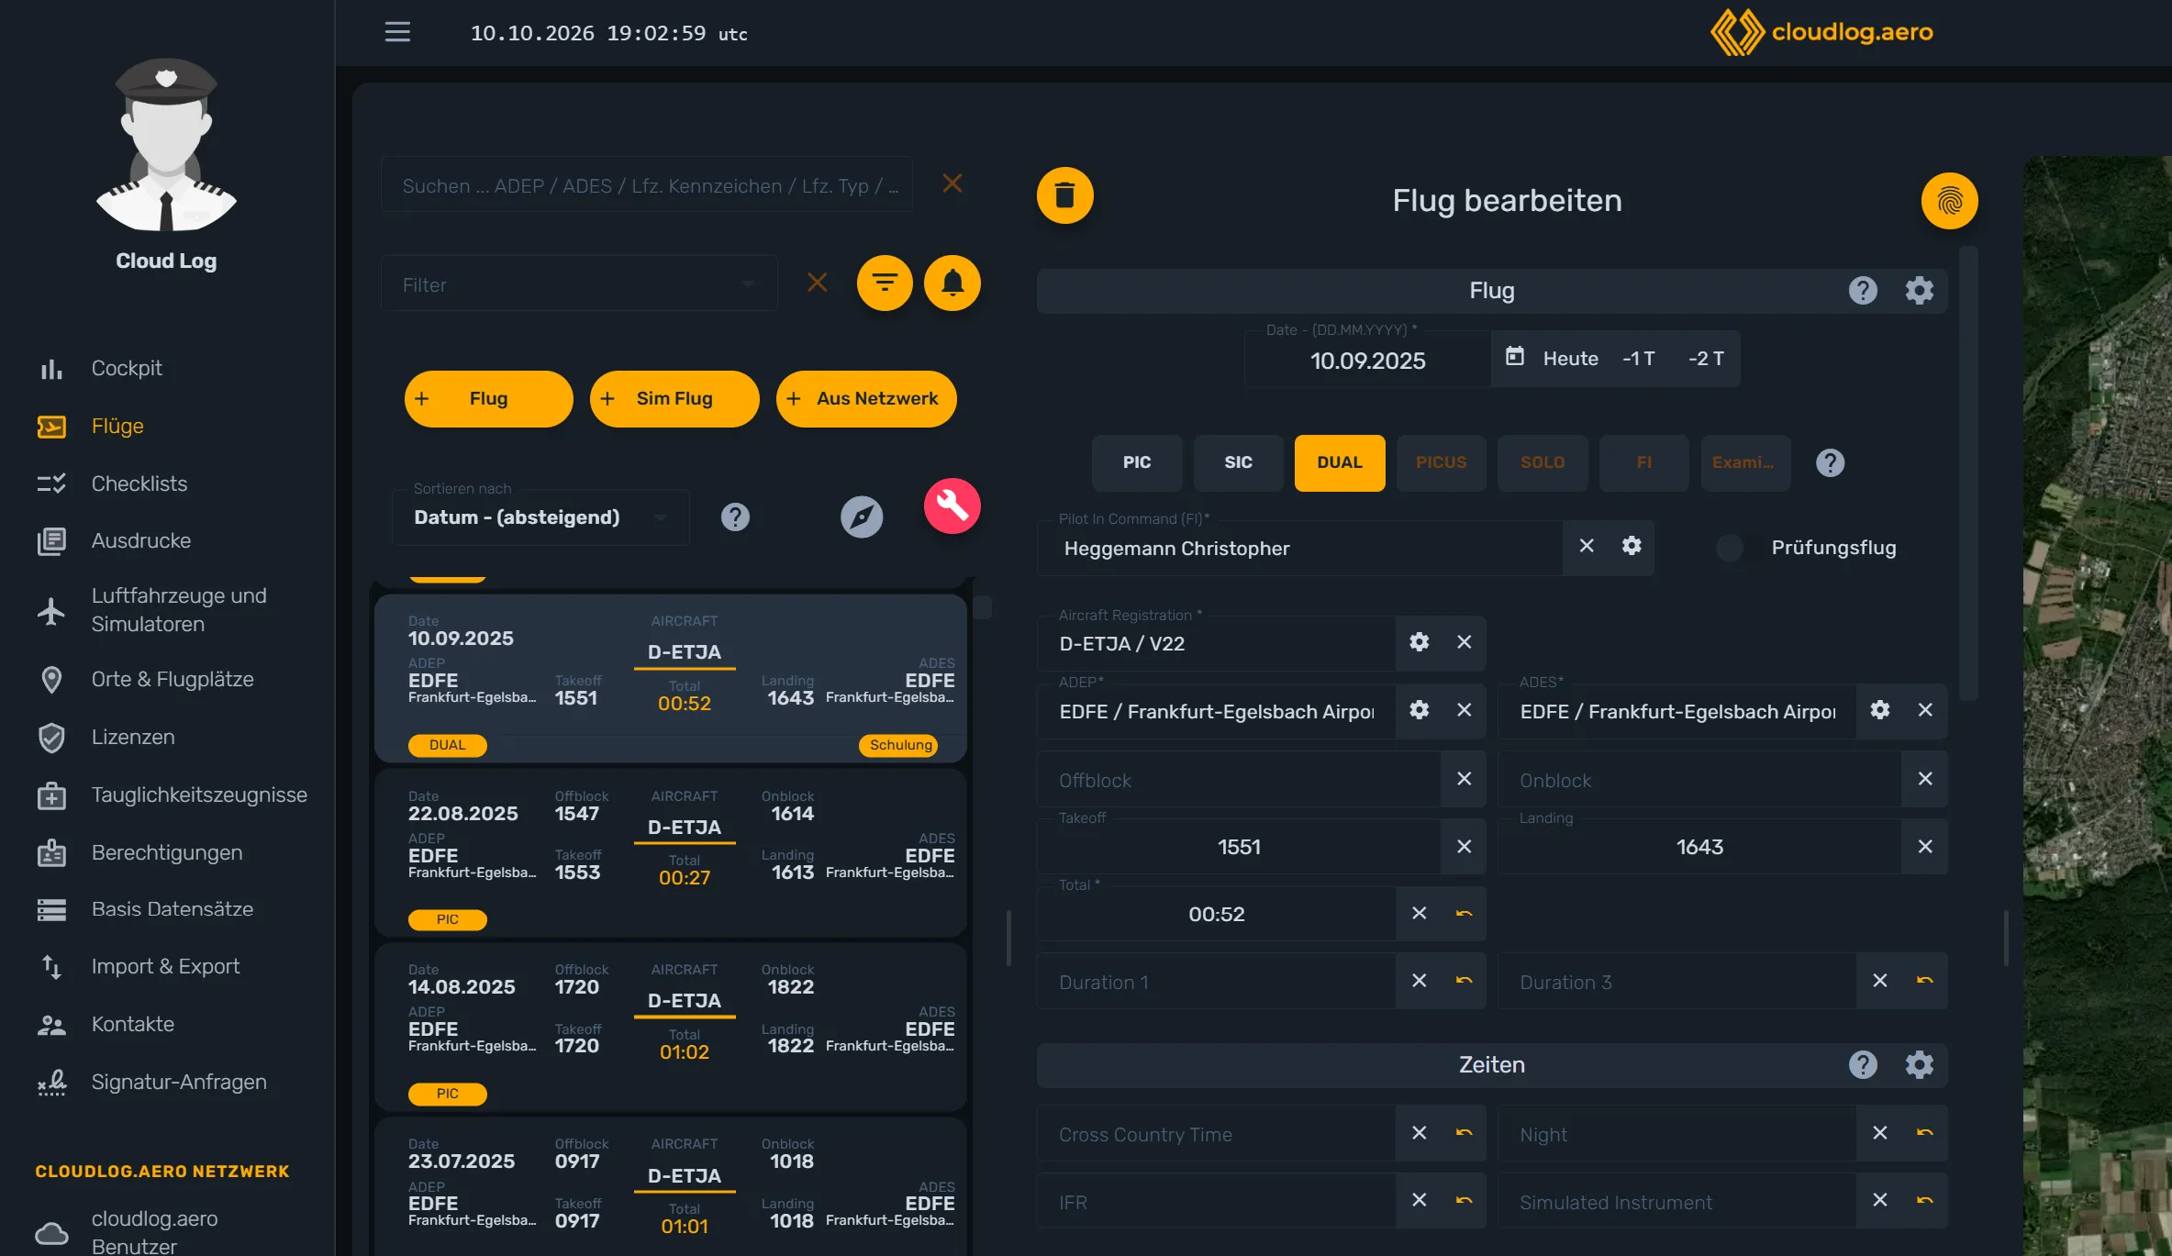Select the SIC role button

[x=1238, y=462]
